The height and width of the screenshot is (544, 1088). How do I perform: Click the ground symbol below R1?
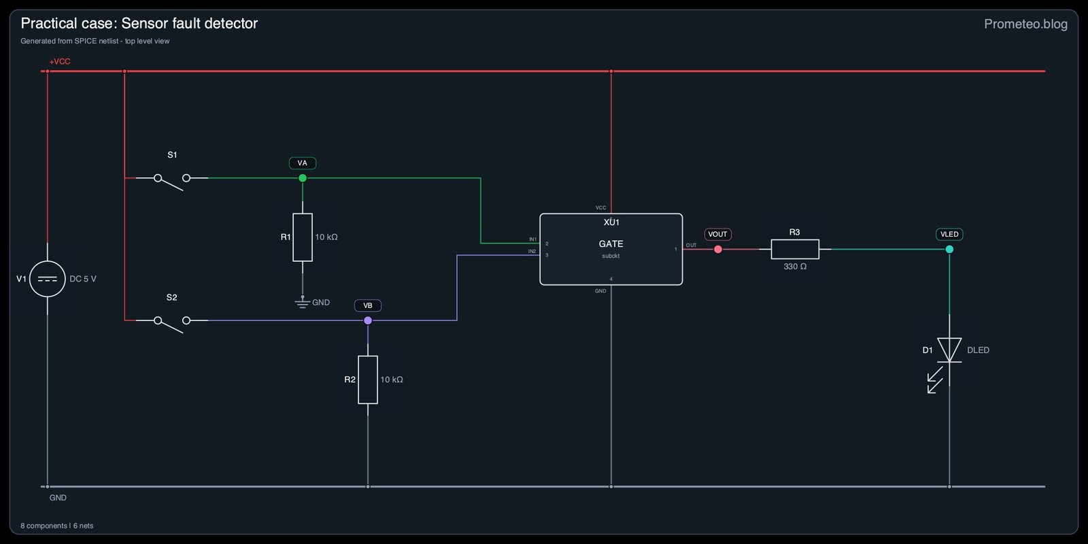(303, 303)
